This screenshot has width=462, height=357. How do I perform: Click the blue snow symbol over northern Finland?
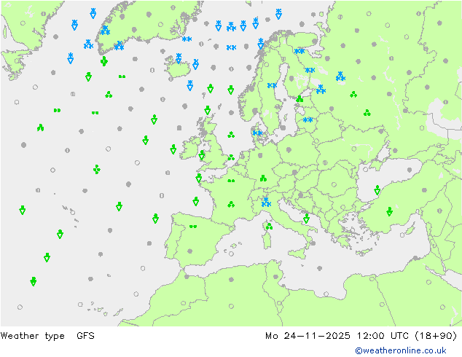pyautogui.click(x=299, y=51)
